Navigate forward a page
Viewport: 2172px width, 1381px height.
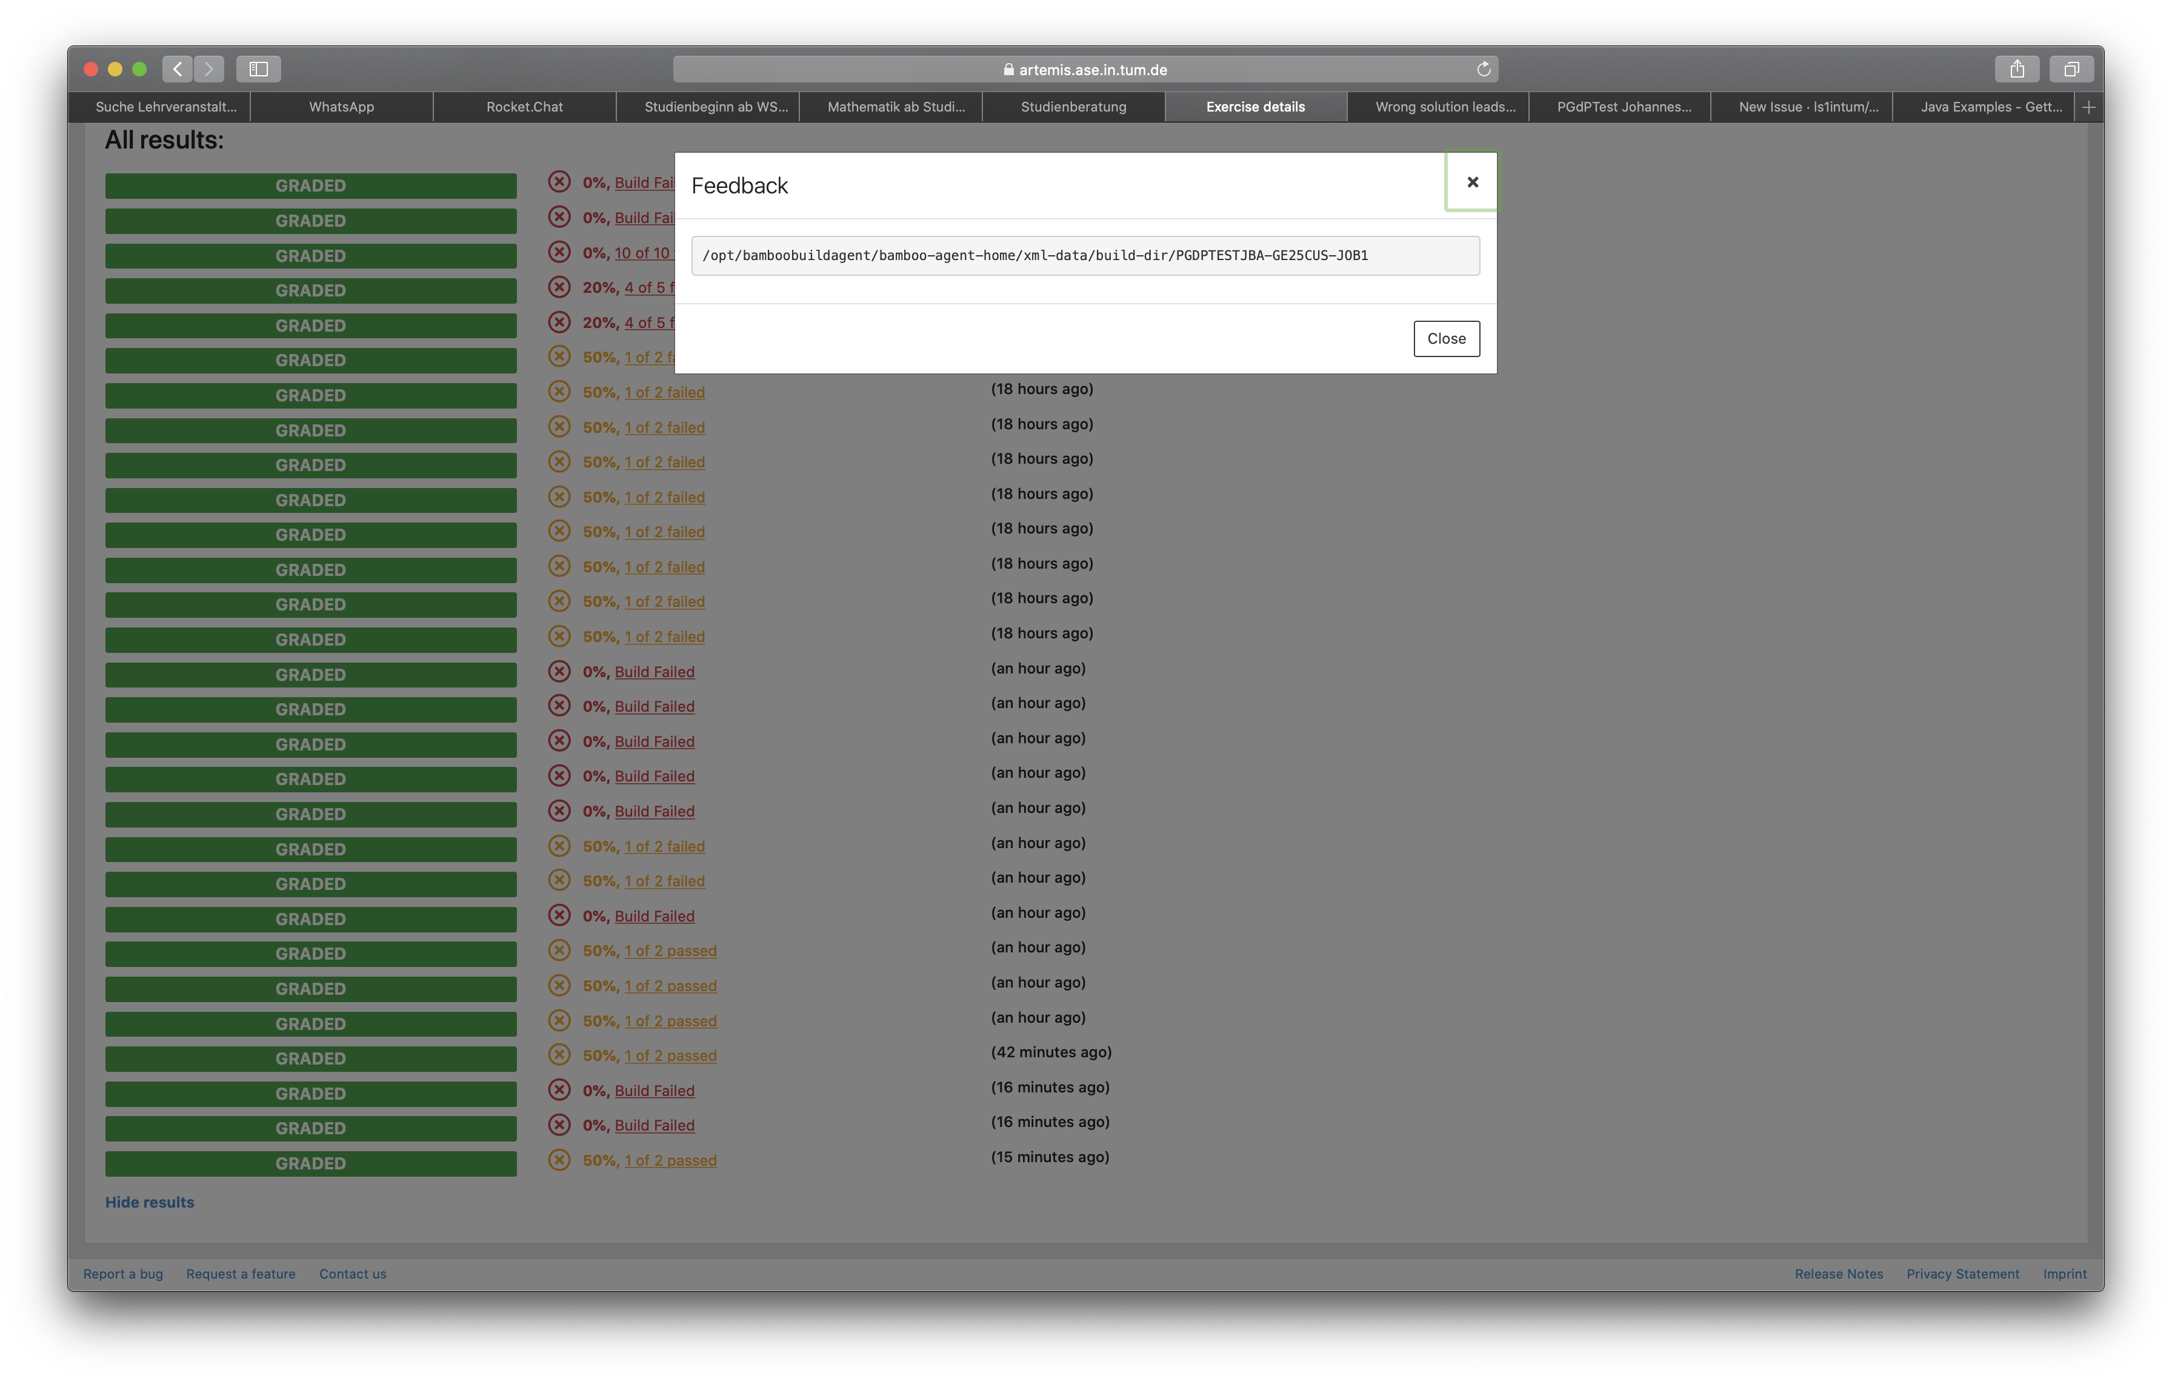tap(209, 69)
